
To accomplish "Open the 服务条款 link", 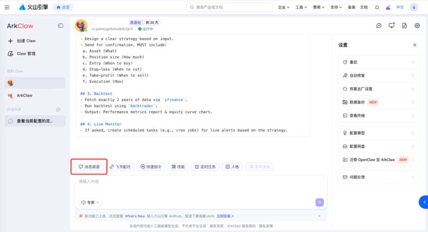I will point(216,226).
